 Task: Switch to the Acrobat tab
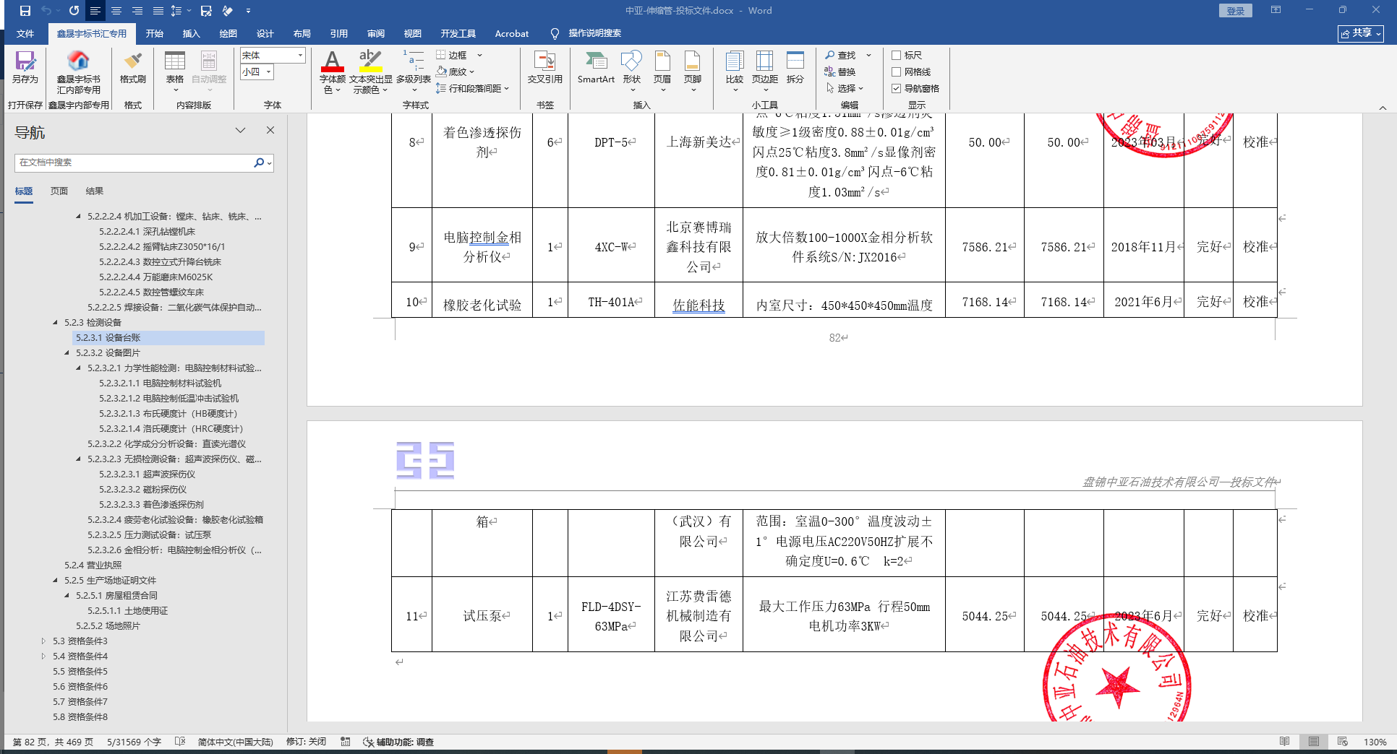[x=512, y=33]
